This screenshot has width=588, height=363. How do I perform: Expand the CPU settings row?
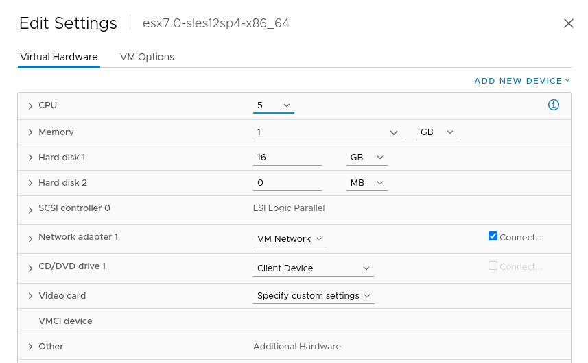(31, 106)
